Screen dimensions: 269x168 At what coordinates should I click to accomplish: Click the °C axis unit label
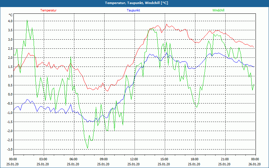[11, 15]
